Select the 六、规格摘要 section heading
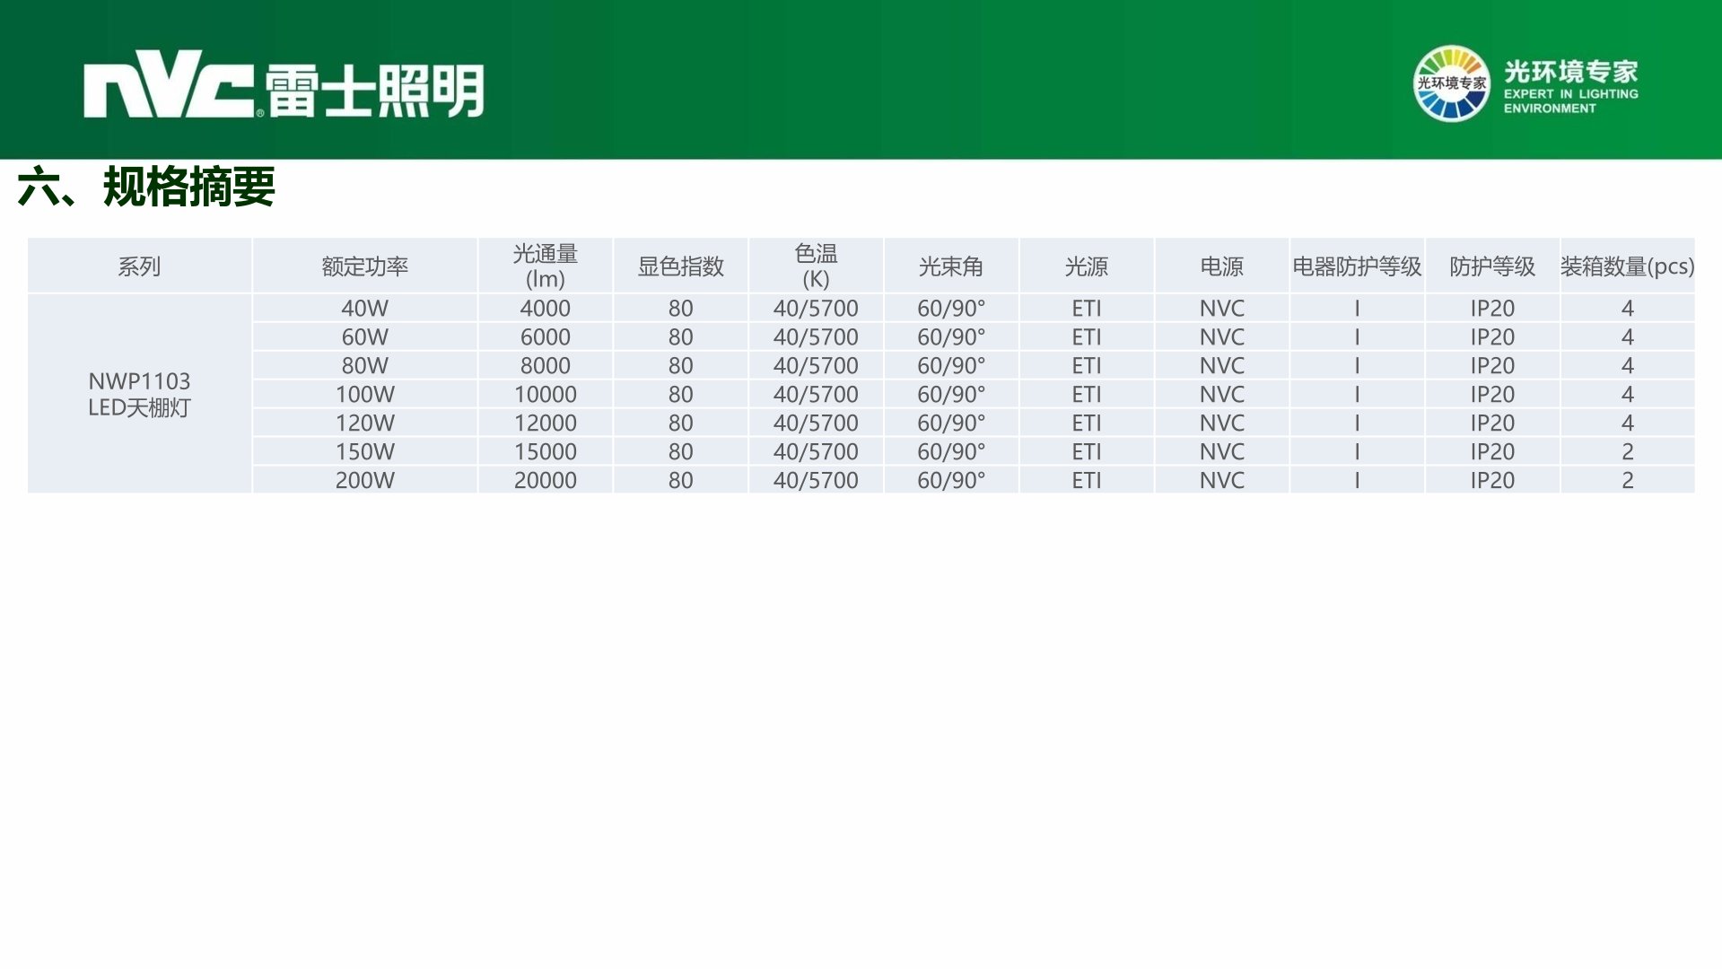Viewport: 1722px width, 969px height. (146, 187)
